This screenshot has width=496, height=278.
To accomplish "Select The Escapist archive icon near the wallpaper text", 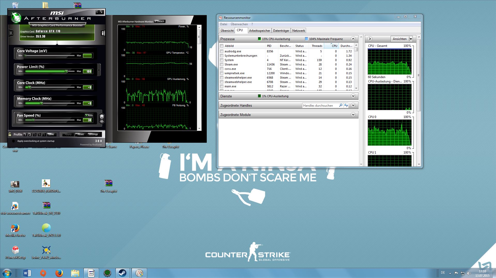I will [x=108, y=186].
